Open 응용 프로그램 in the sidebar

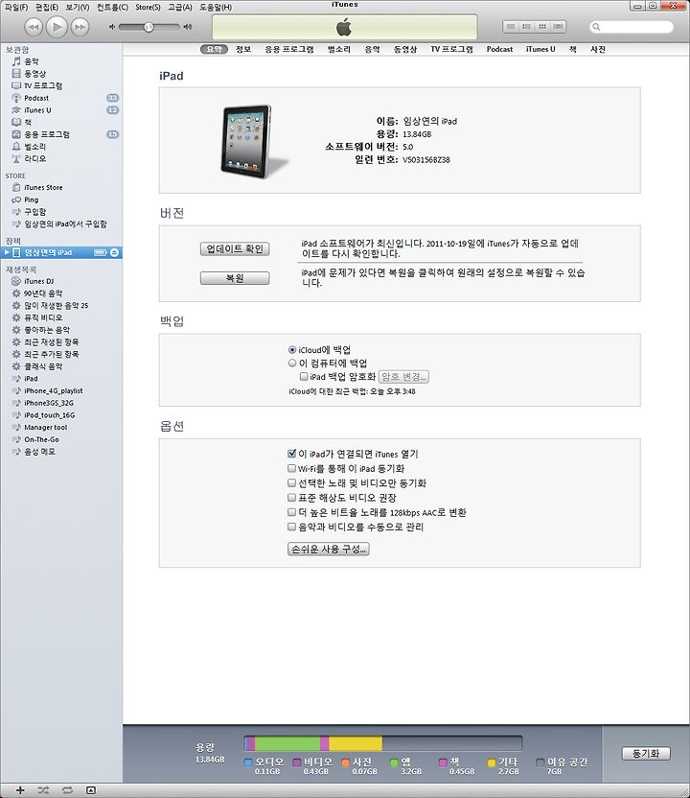[47, 134]
